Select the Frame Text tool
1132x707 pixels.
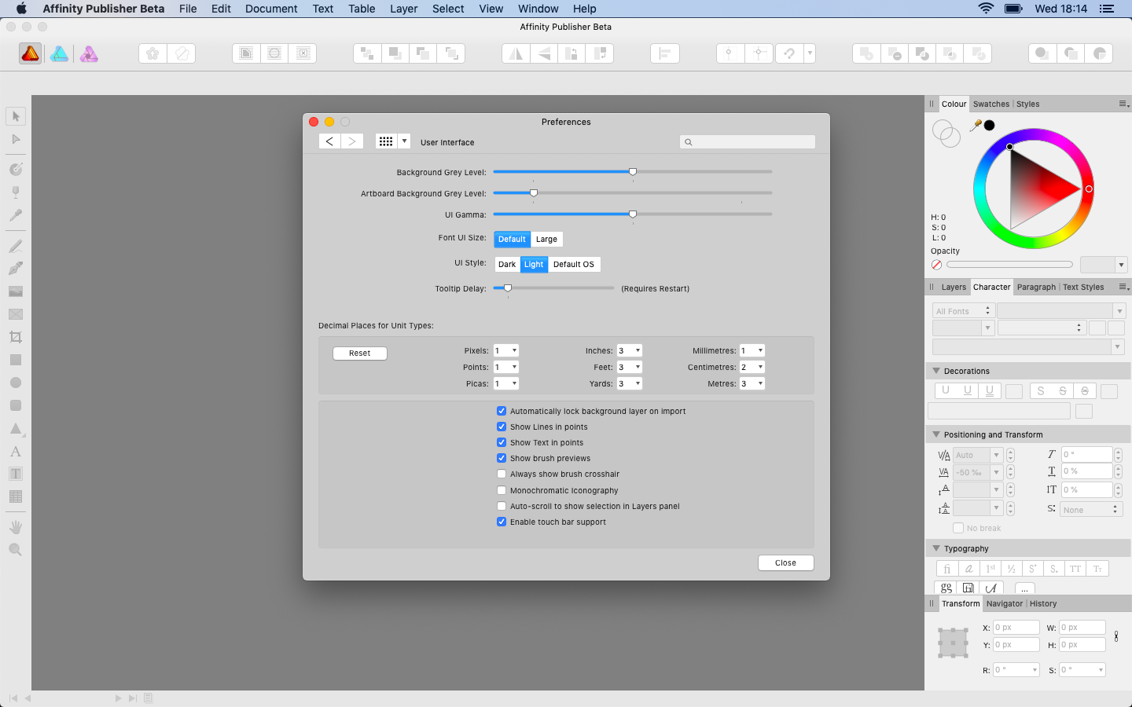point(16,474)
